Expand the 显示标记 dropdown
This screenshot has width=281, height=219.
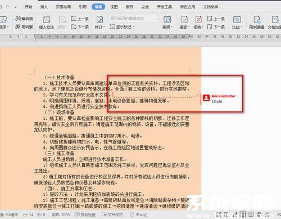(122, 27)
